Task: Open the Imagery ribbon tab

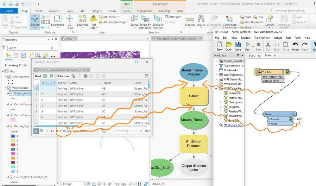Action: click(97, 11)
